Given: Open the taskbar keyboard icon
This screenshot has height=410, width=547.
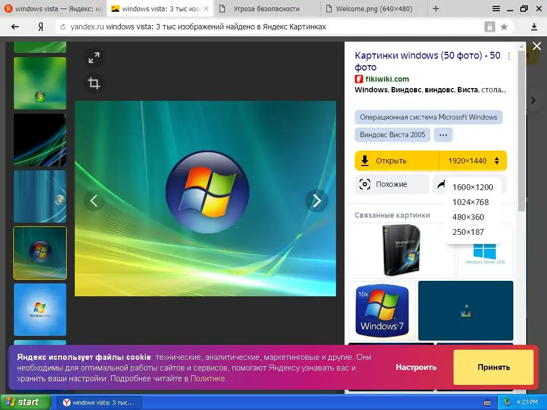Looking at the screenshot, I should pos(487,403).
